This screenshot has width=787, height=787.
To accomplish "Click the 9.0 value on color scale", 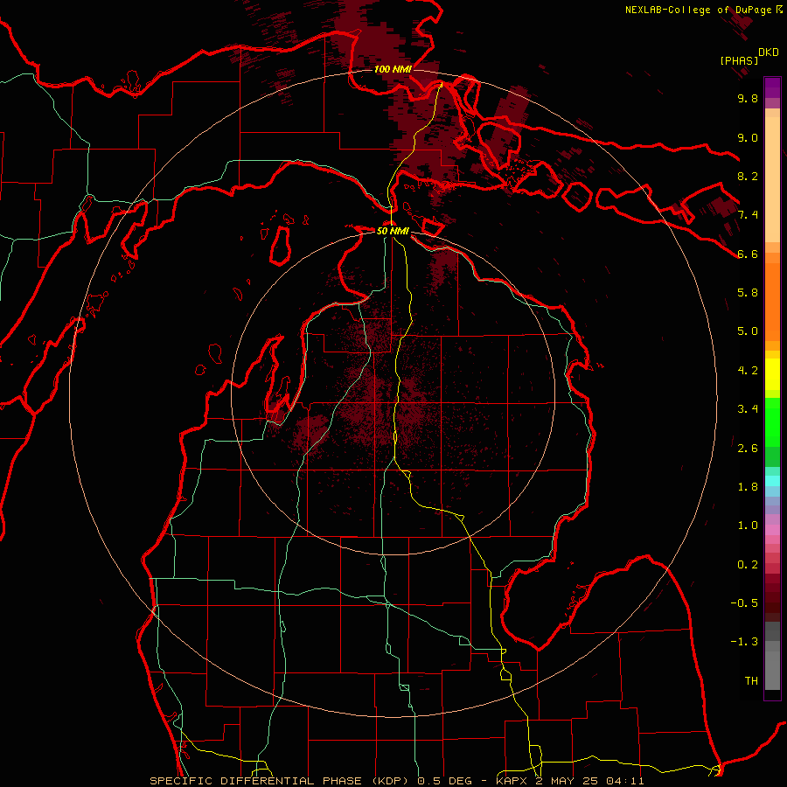I will pyautogui.click(x=748, y=137).
